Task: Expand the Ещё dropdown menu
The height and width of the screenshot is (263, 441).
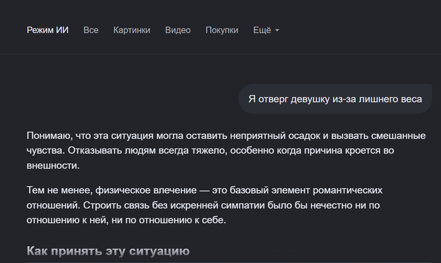Action: (266, 30)
